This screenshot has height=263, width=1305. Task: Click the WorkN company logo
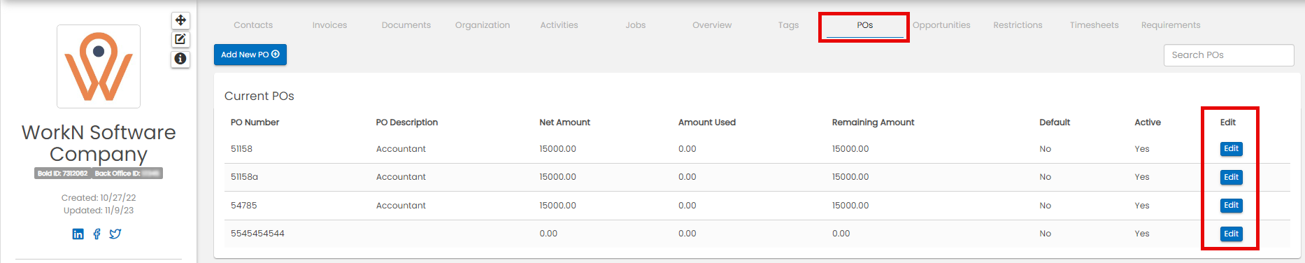(99, 66)
